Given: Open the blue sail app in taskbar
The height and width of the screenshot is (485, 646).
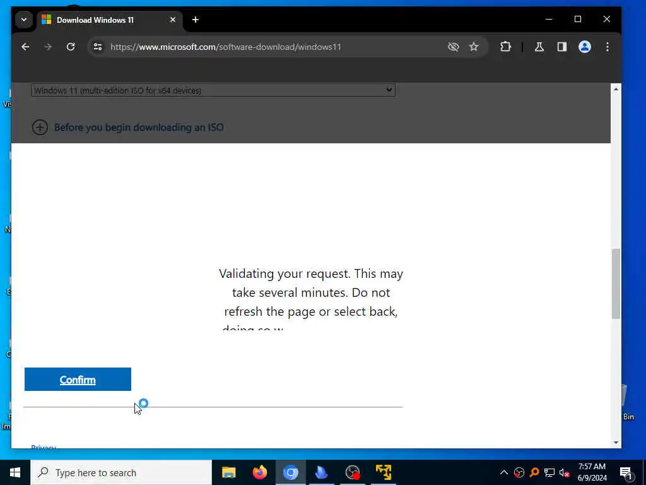Looking at the screenshot, I should tap(321, 472).
